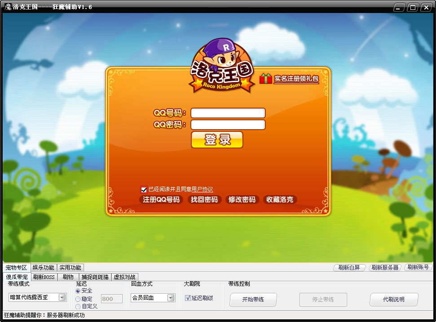436x322 pixels.
Task: Open the 刷物 sub-tab
Action: [x=68, y=277]
